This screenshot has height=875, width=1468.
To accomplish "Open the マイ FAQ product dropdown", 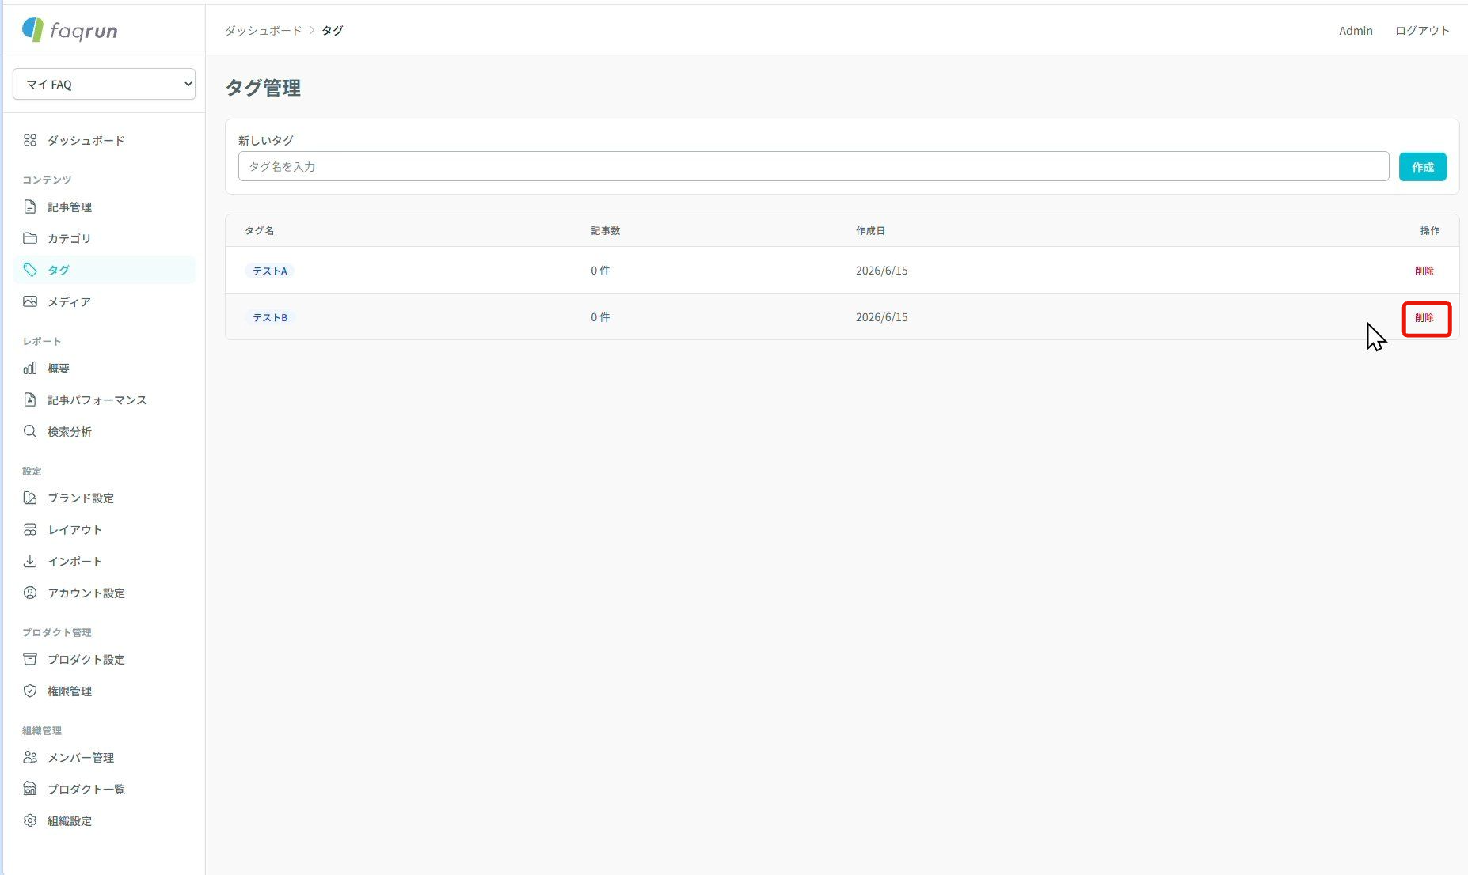I will 104,84.
